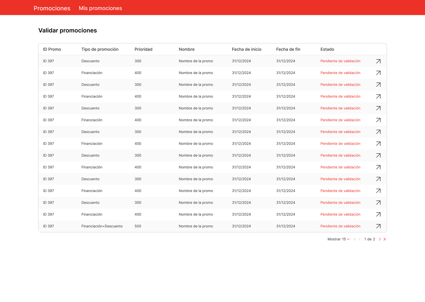Go to previous page chevron
Viewport: 425px width, 302px height.
click(359, 239)
